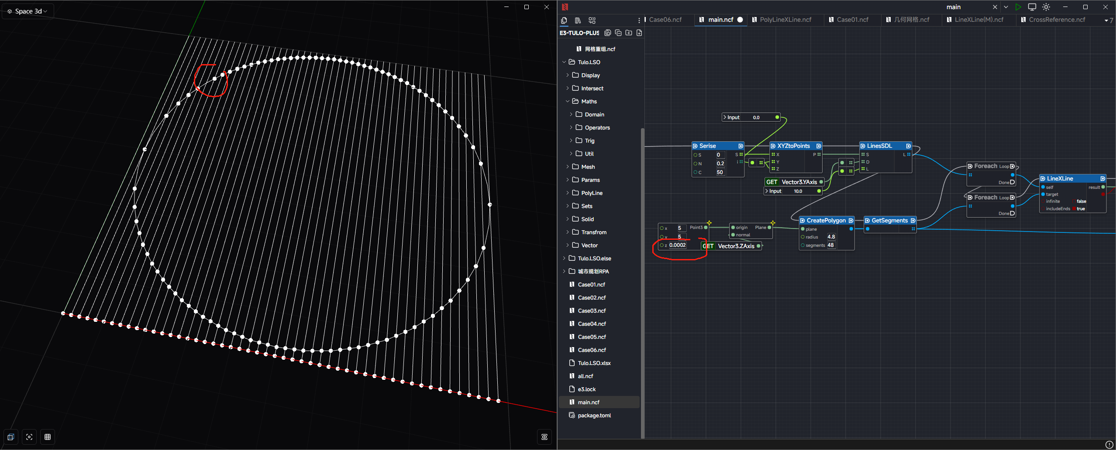Open Case03.ncf in the file tree
Image resolution: width=1116 pixels, height=450 pixels.
(x=592, y=310)
